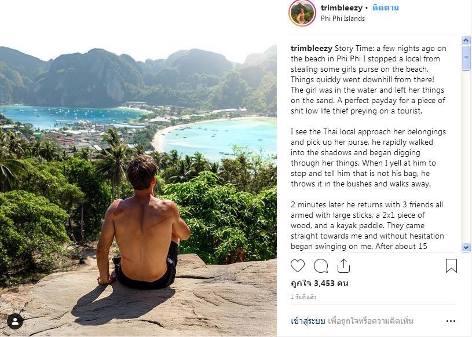
Task: Save the post with the bookmark icon
Action: click(451, 266)
